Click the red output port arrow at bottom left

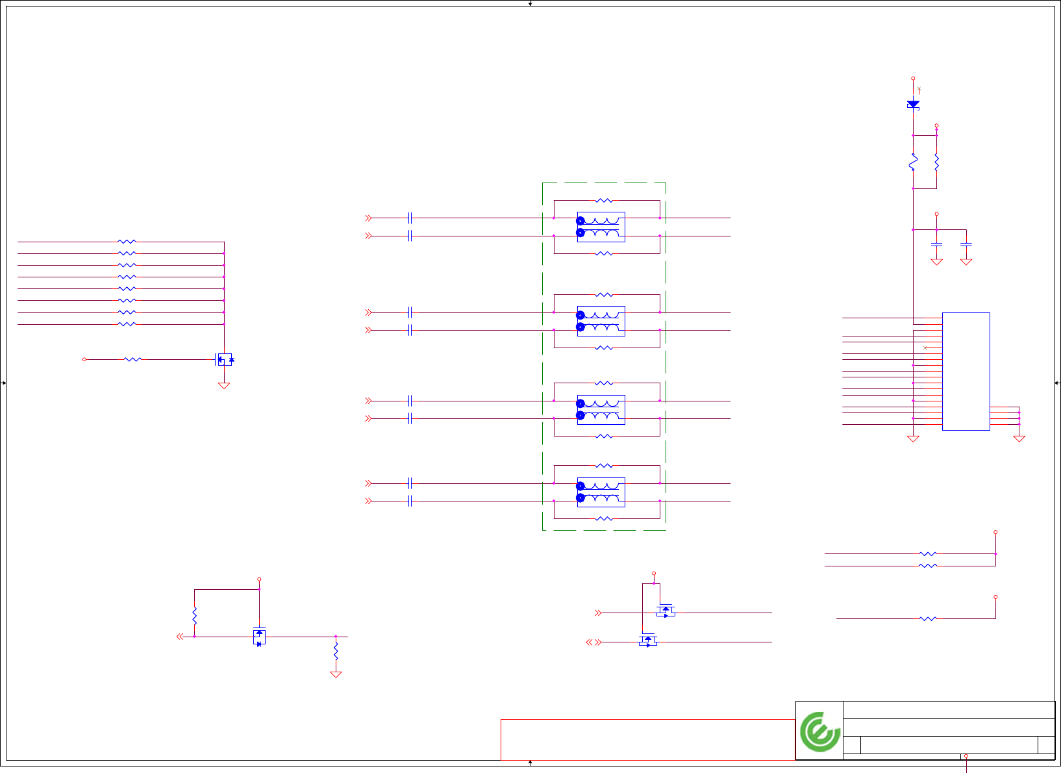[180, 637]
